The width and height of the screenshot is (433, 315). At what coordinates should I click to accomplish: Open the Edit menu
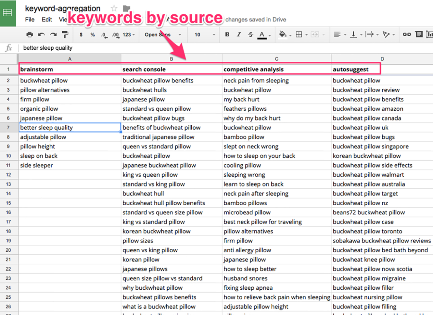[x=46, y=19]
